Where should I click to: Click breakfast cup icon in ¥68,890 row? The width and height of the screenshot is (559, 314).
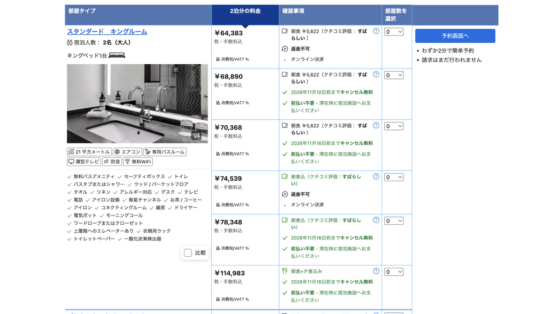point(285,75)
